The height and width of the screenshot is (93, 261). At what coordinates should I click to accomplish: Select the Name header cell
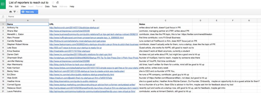pos(28,24)
